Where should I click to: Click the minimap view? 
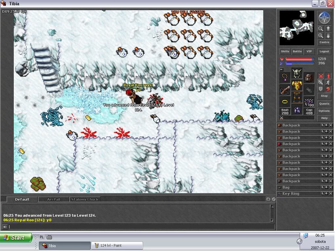coord(297,28)
